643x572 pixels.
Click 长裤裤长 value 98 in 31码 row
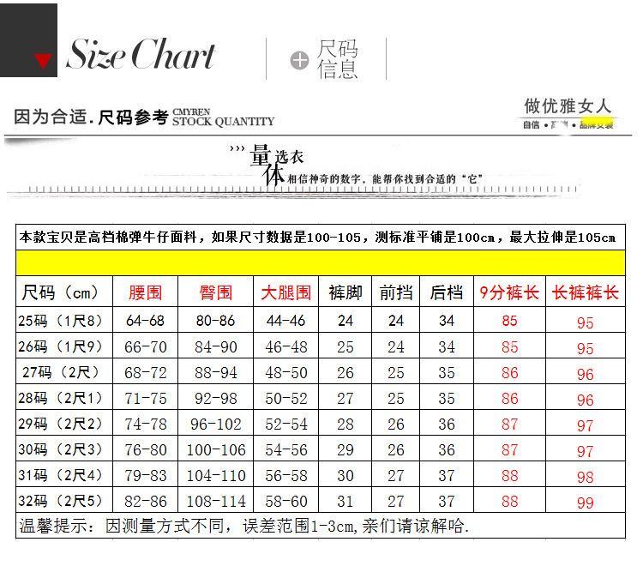[586, 477]
